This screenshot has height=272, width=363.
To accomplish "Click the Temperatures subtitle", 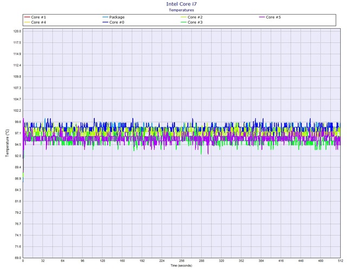I will point(181,10).
